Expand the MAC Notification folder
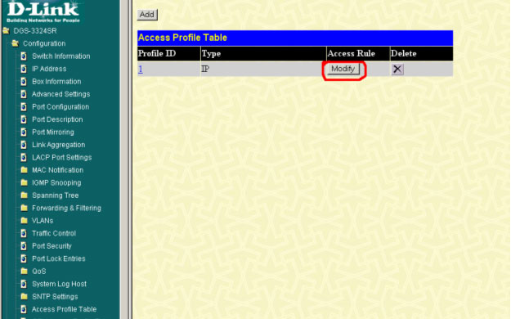Viewport: 511px width, 319px height. pos(24,170)
